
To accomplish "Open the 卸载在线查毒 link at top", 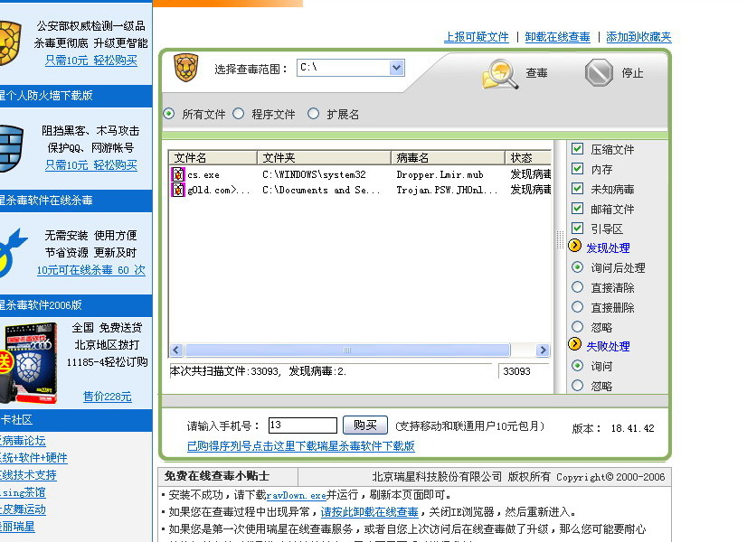I will (557, 37).
